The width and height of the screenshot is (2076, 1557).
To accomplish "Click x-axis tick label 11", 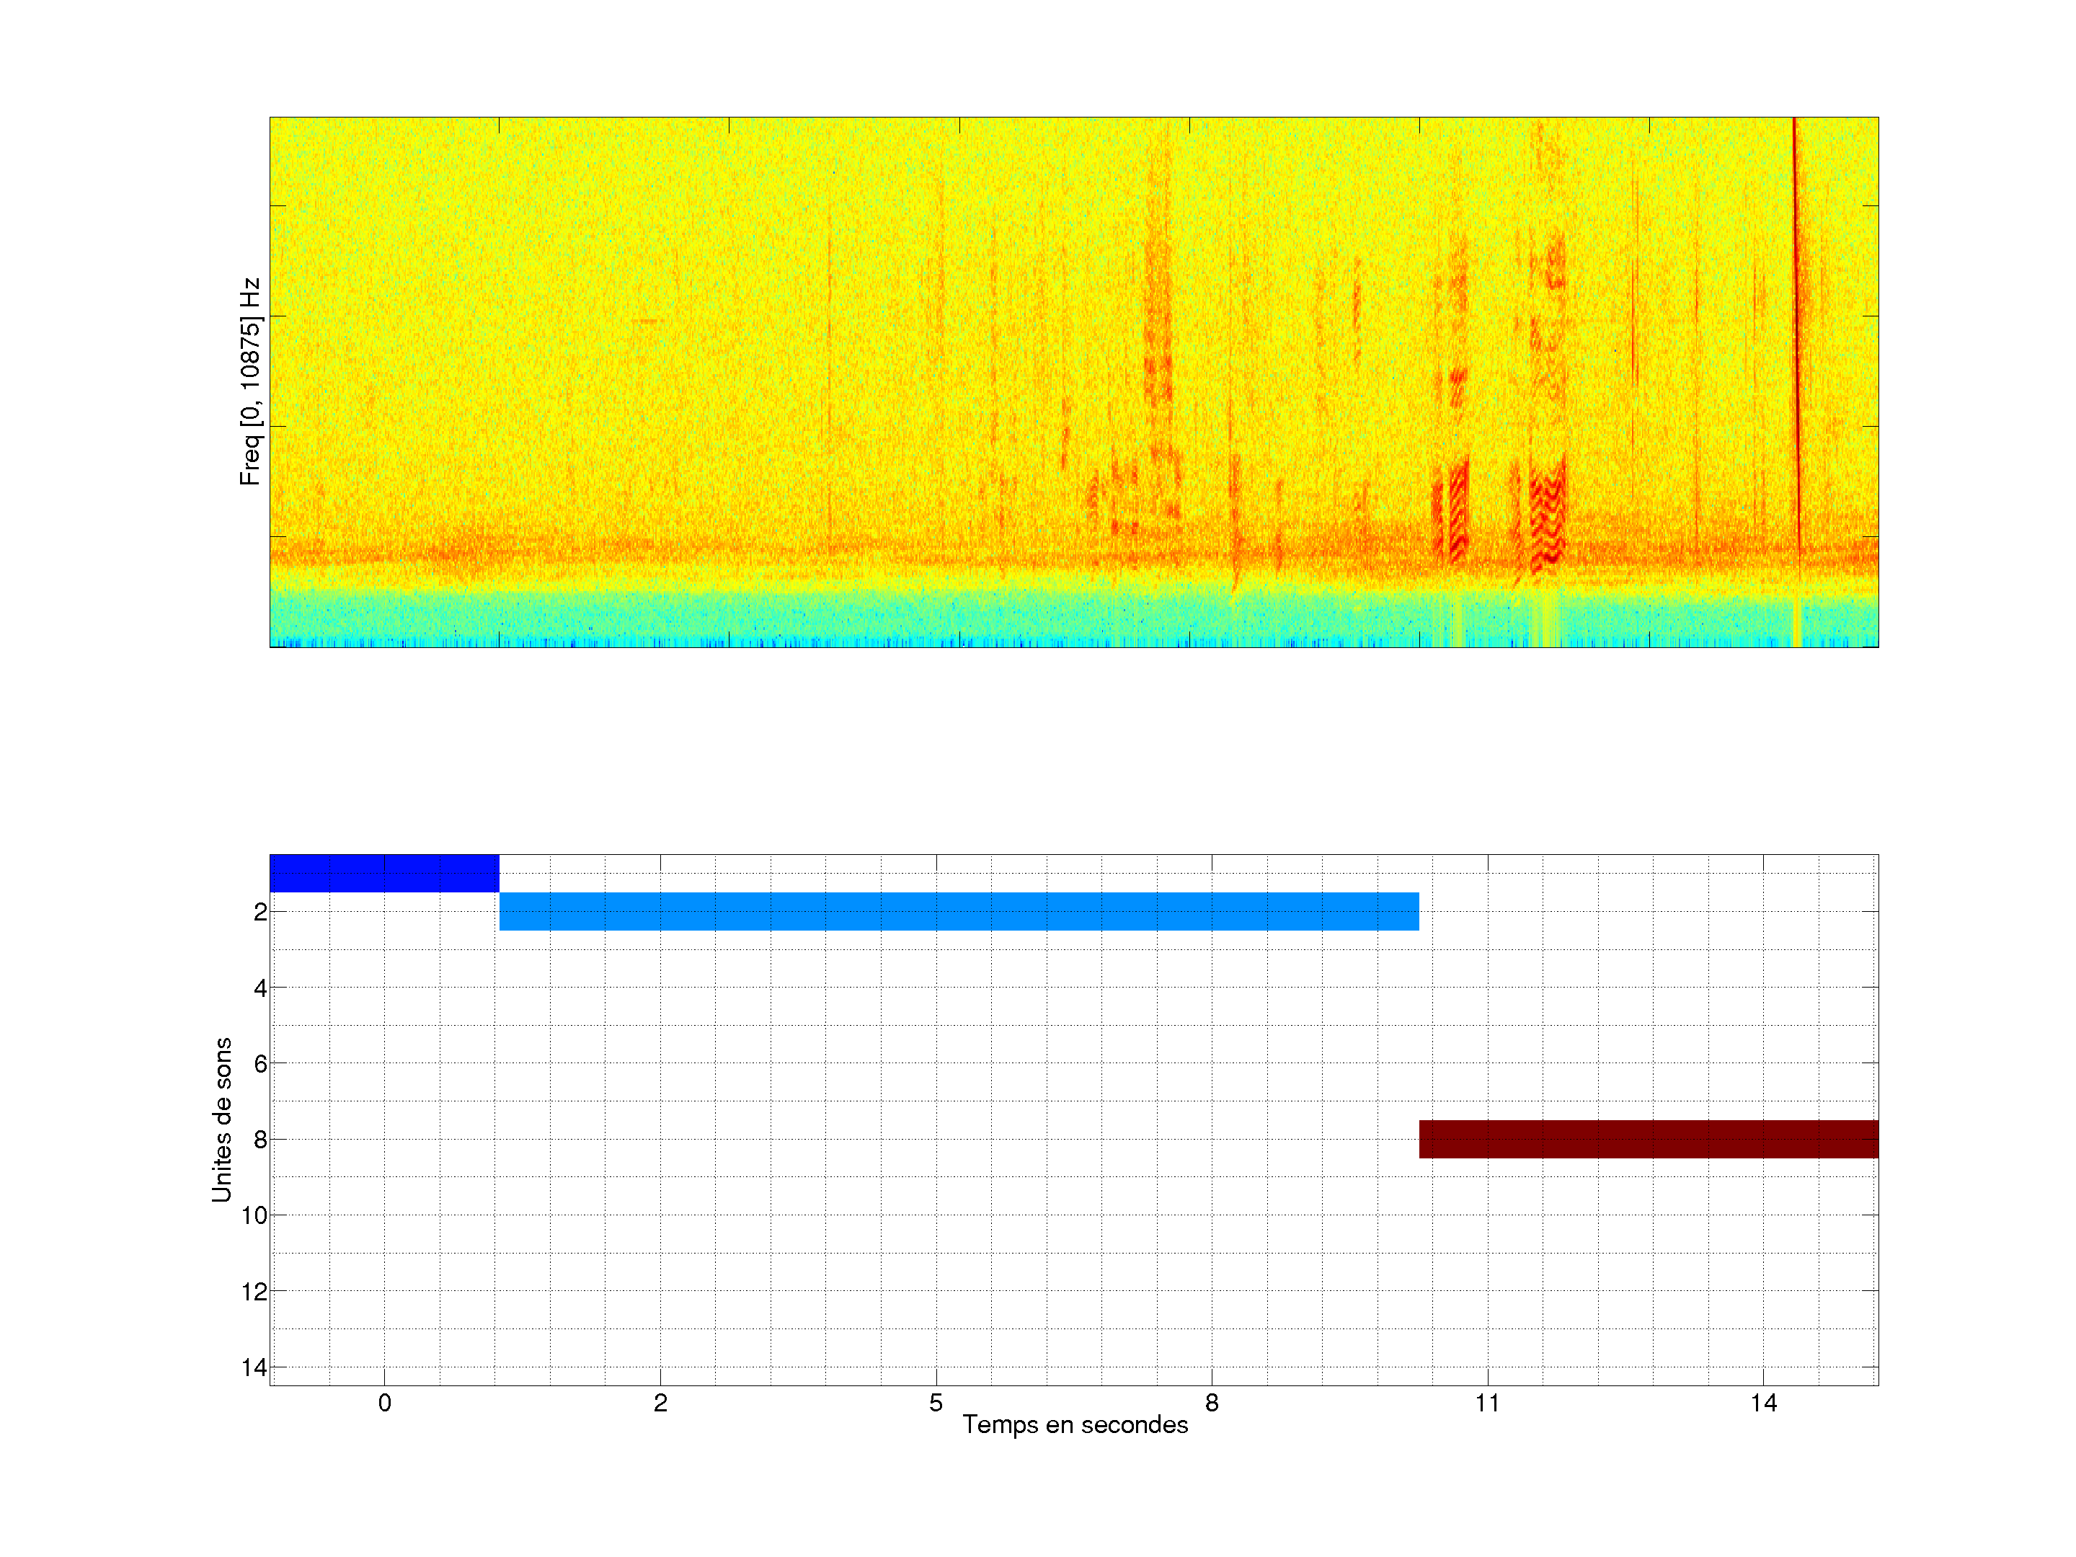I will pyautogui.click(x=1486, y=1403).
